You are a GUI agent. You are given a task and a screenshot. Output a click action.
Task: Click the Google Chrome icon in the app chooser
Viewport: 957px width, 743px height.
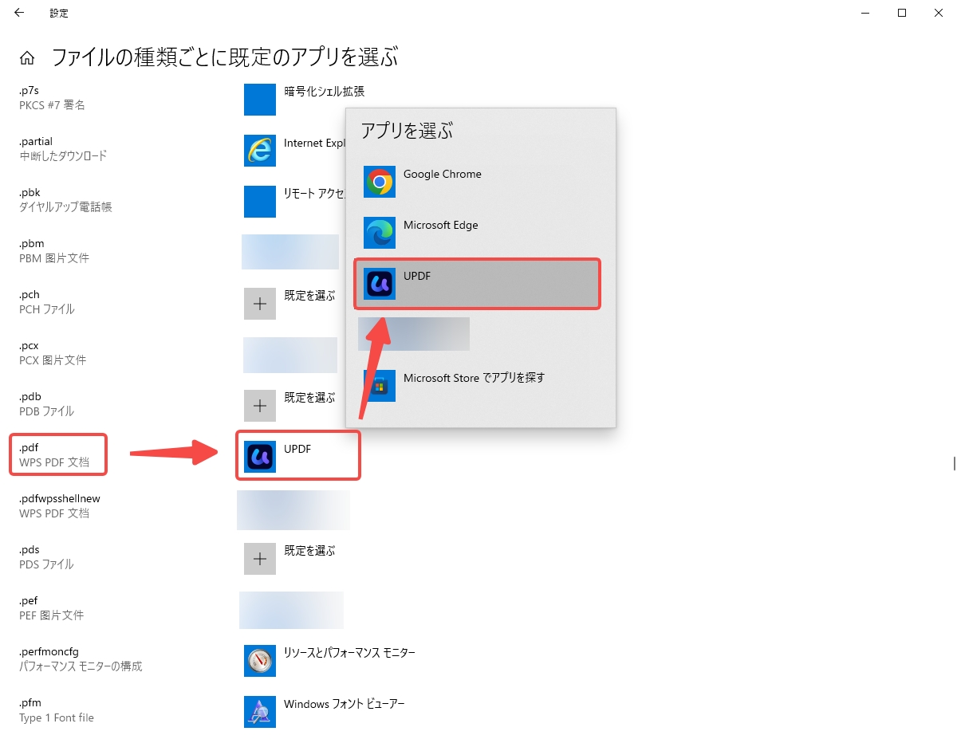380,182
